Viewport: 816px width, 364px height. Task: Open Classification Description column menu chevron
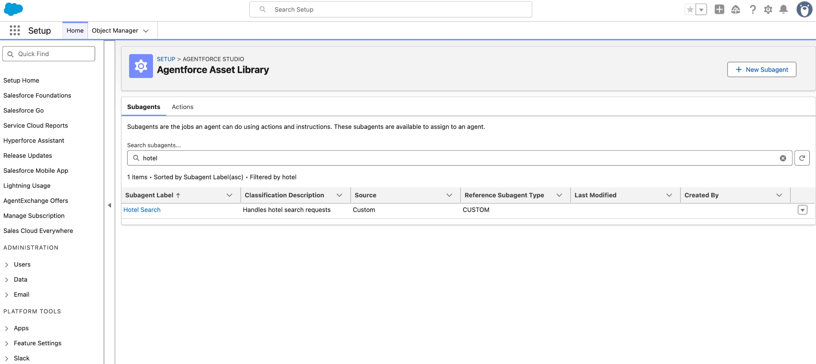coord(339,195)
